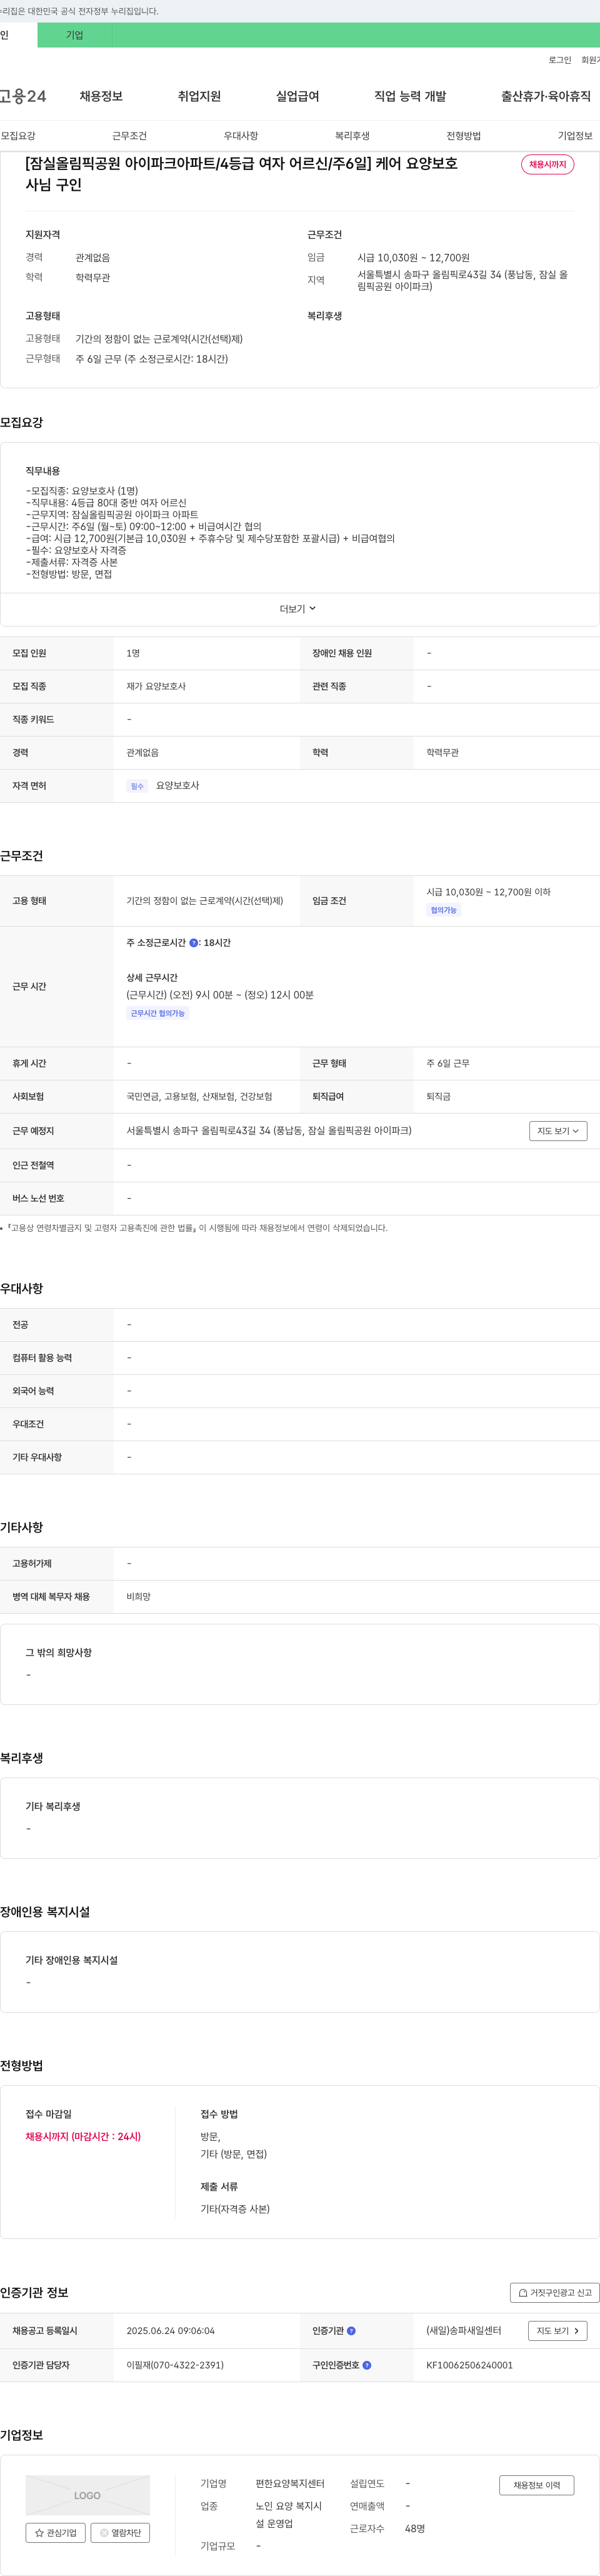The height and width of the screenshot is (2576, 600).
Task: Add company with 관심기업 star button
Action: pyautogui.click(x=56, y=2533)
